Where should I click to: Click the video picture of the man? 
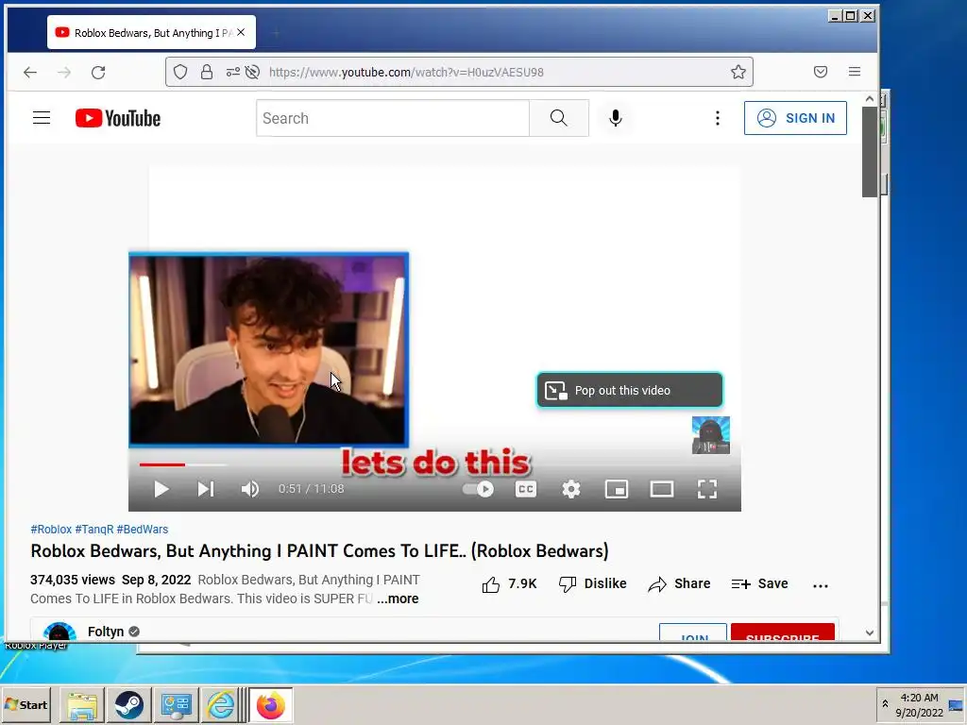point(268,349)
